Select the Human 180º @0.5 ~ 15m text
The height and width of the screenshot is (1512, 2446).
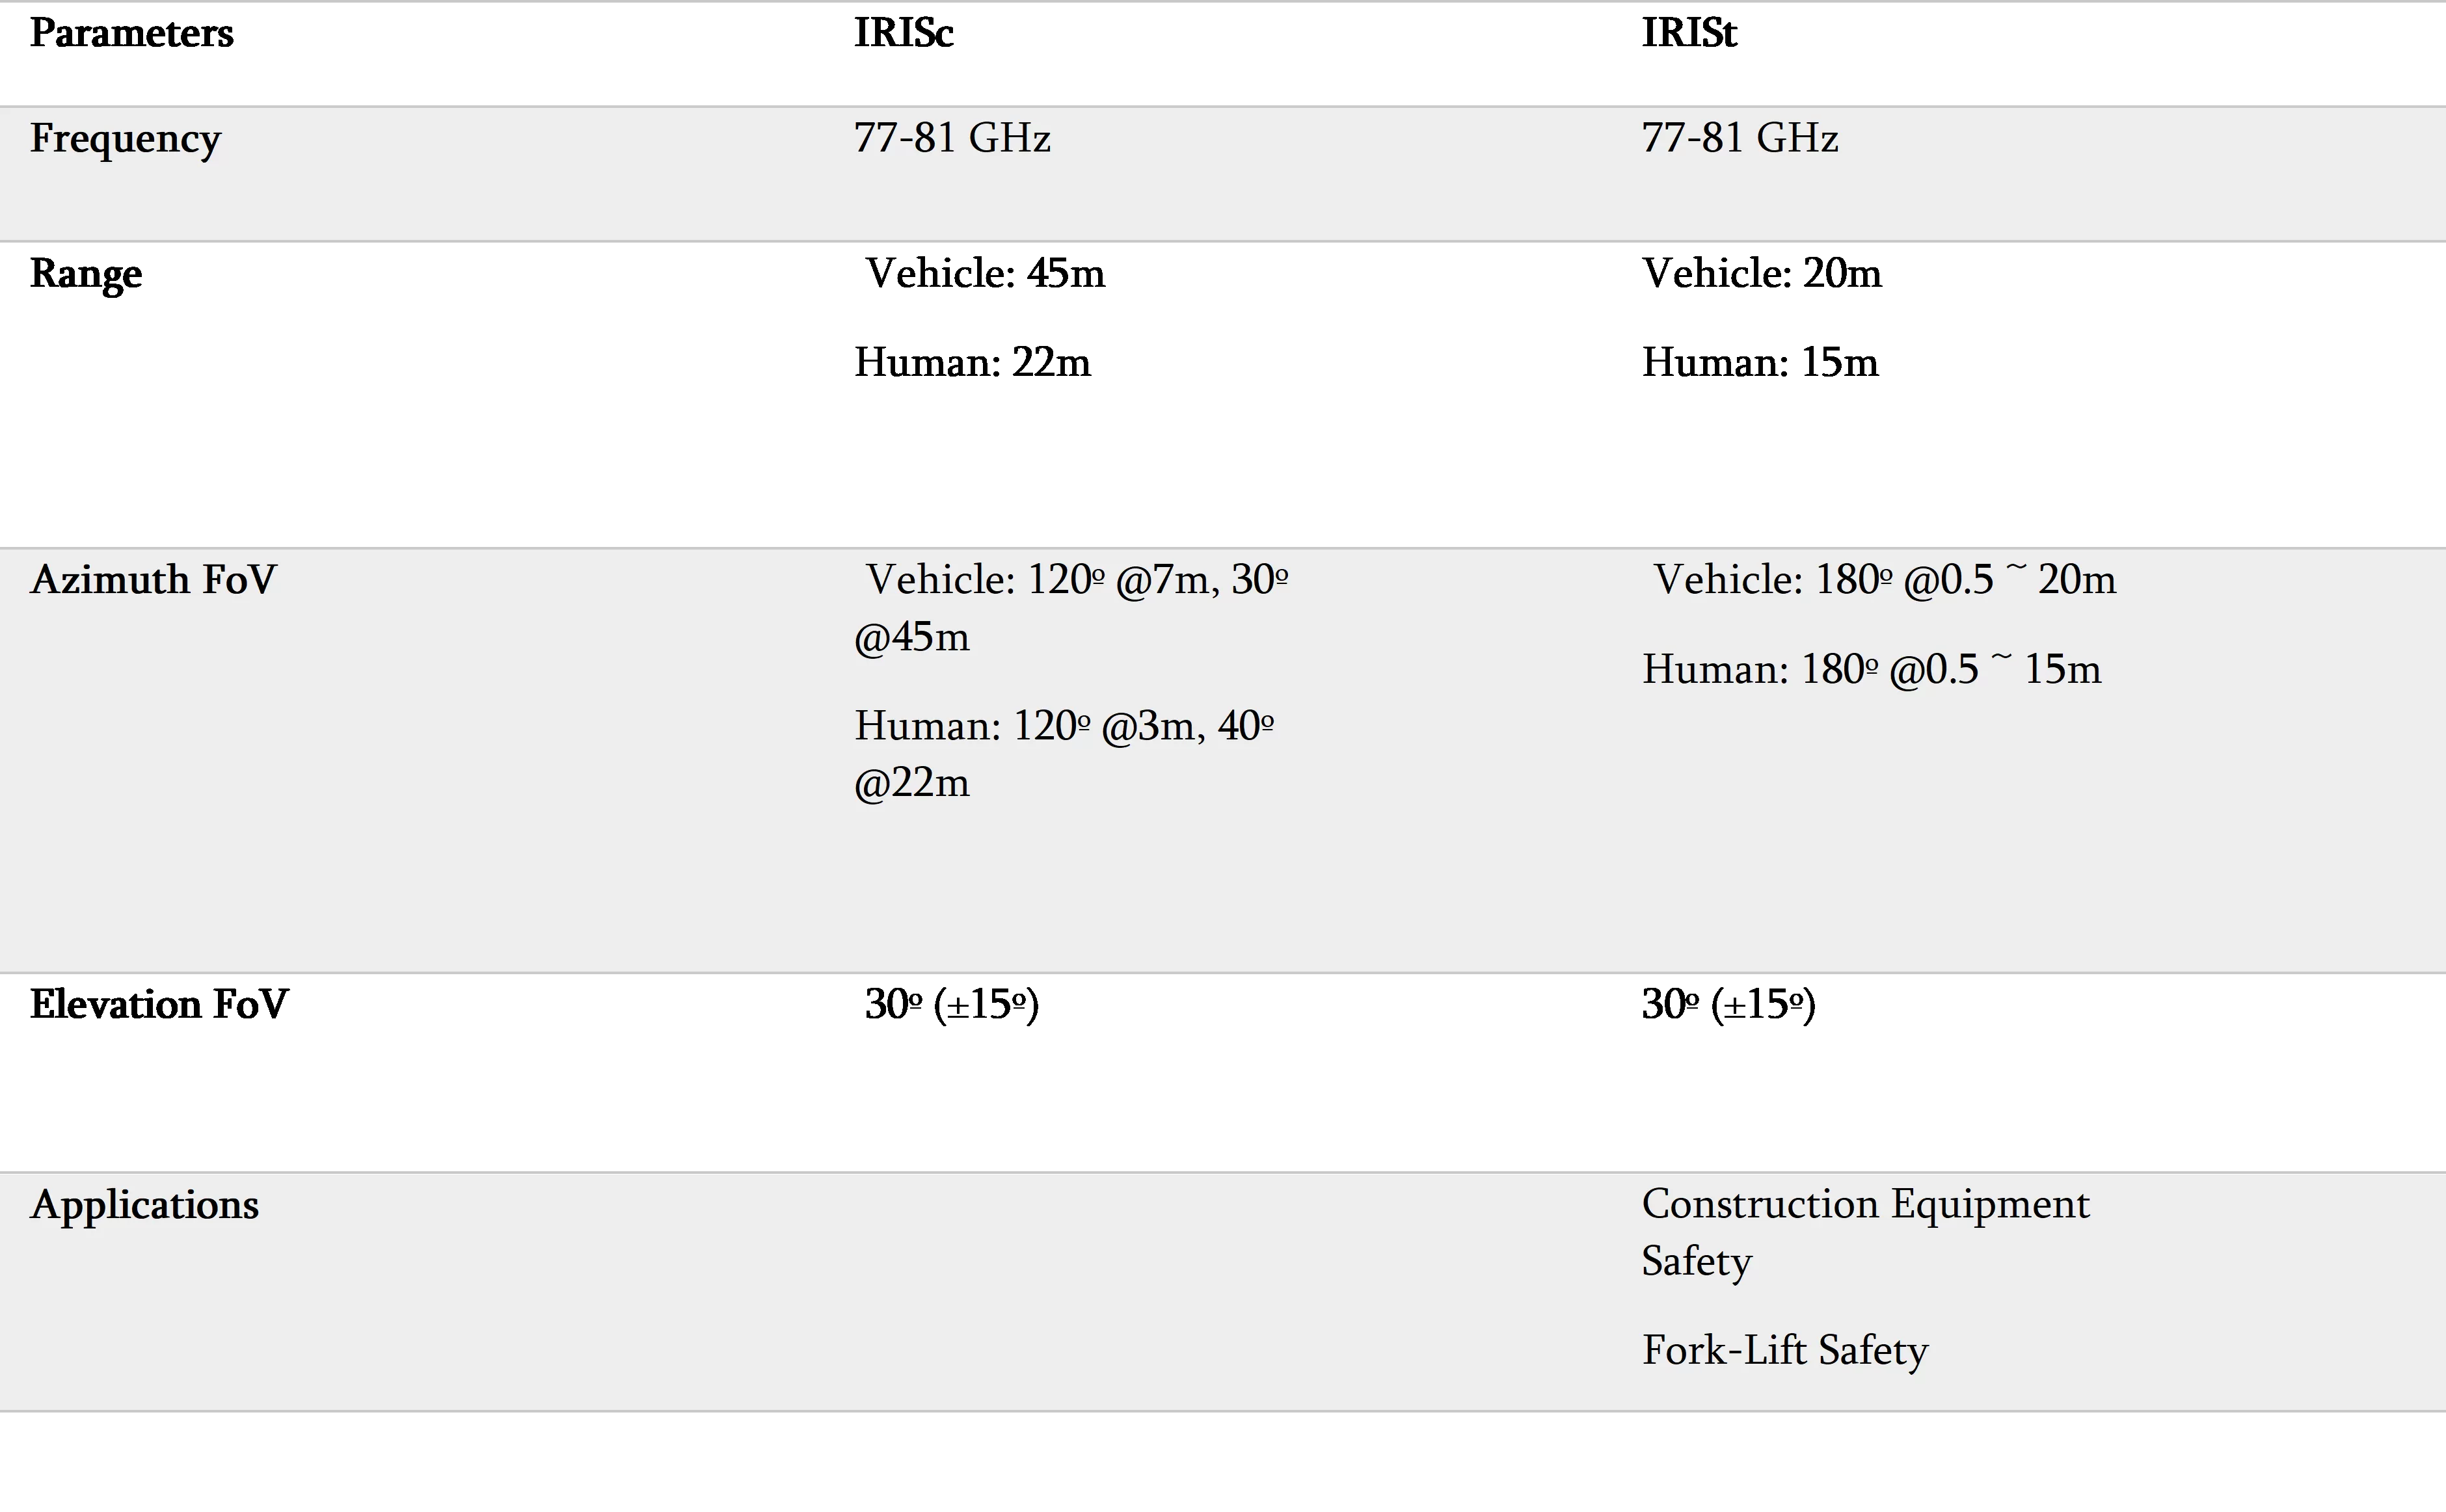(1872, 670)
